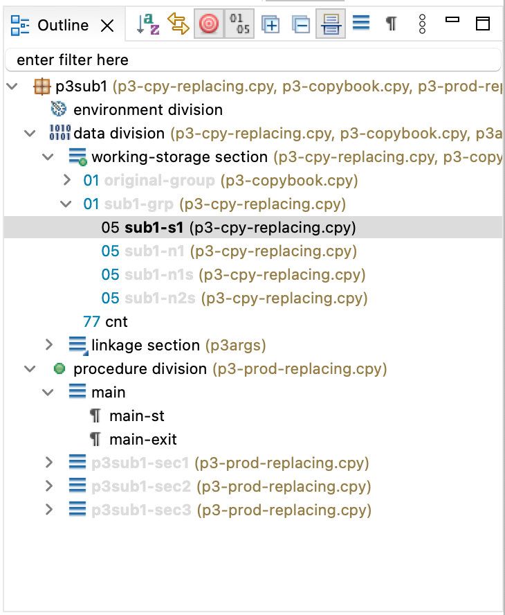The height and width of the screenshot is (615, 505).
Task: Expand the linkage section node
Action: (48, 345)
